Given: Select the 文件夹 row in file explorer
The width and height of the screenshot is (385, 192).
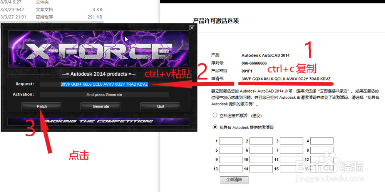Looking at the screenshot, I should tap(51, 2).
